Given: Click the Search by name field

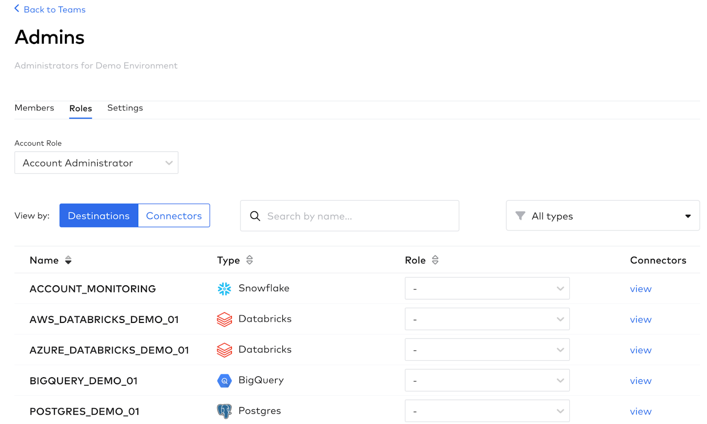Looking at the screenshot, I should 350,216.
